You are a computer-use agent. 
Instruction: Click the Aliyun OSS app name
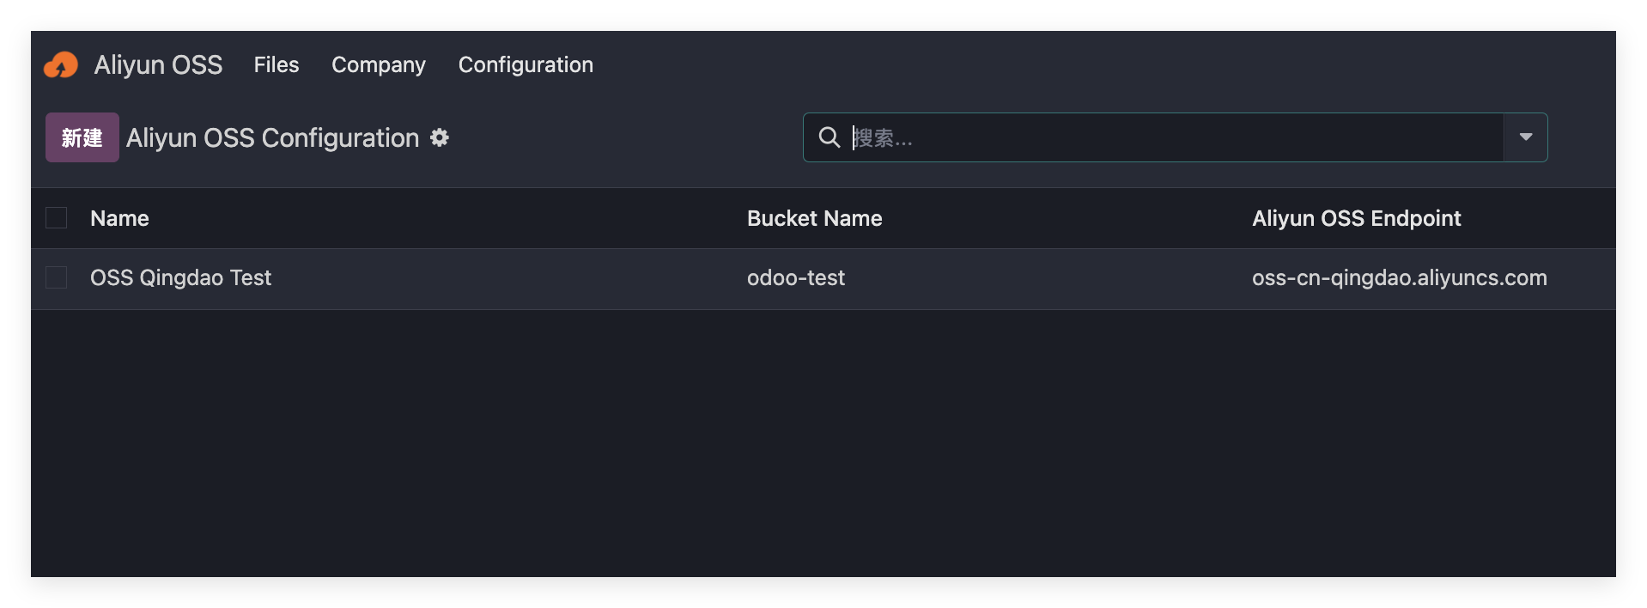(159, 65)
